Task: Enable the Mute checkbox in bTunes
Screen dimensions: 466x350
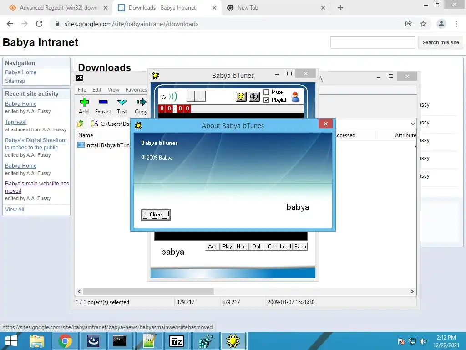Action: tap(266, 92)
